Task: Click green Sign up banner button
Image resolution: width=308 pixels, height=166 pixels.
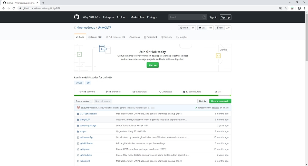Action: [x=153, y=65]
